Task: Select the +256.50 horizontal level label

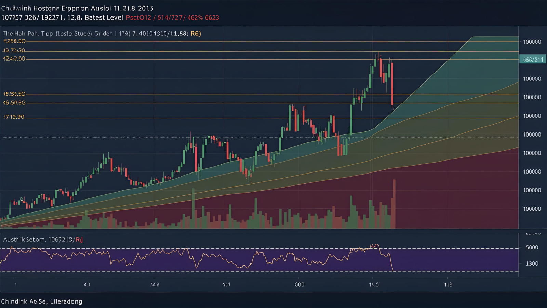Action: click(14, 41)
